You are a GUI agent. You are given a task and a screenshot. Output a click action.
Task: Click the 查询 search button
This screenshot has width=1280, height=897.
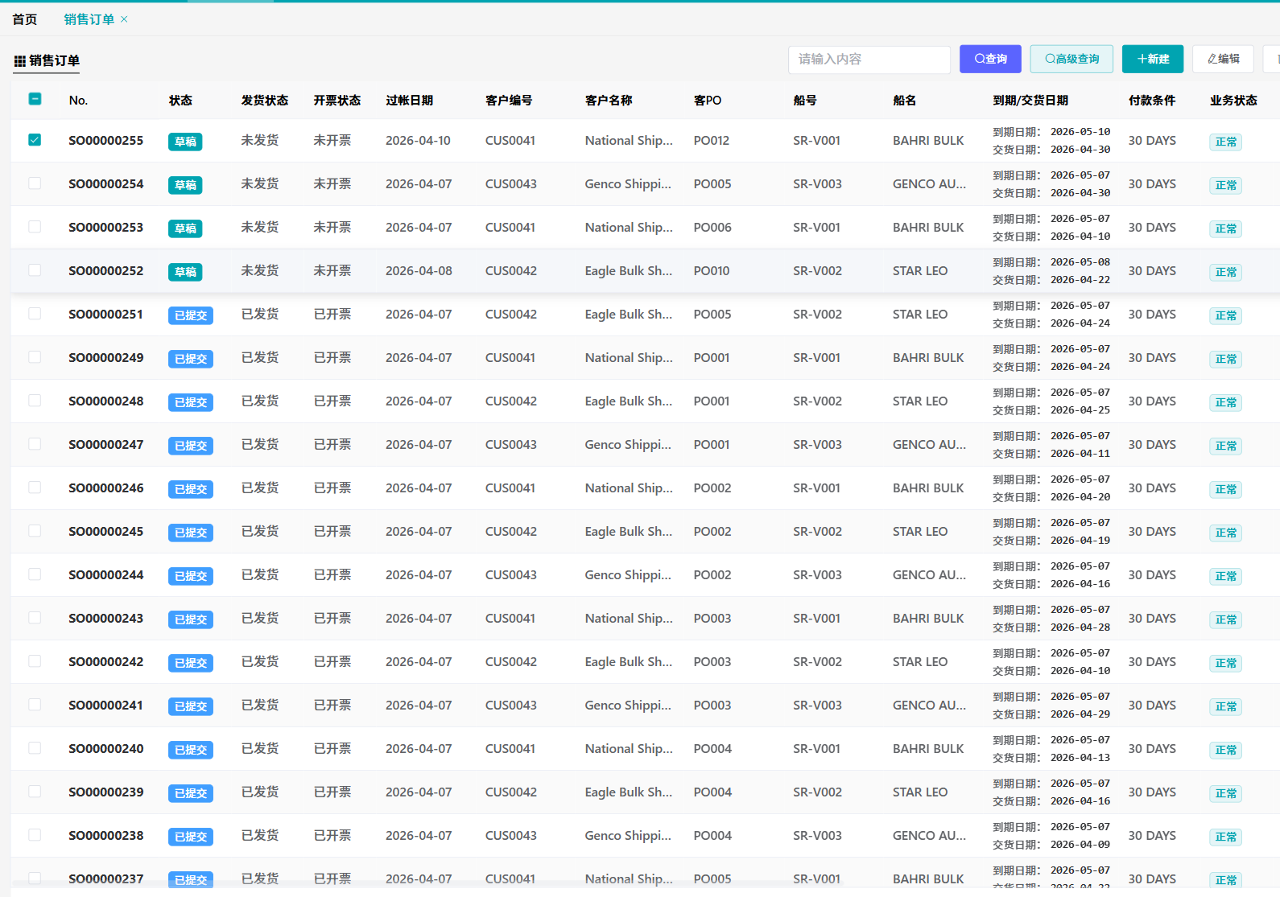[x=990, y=59]
